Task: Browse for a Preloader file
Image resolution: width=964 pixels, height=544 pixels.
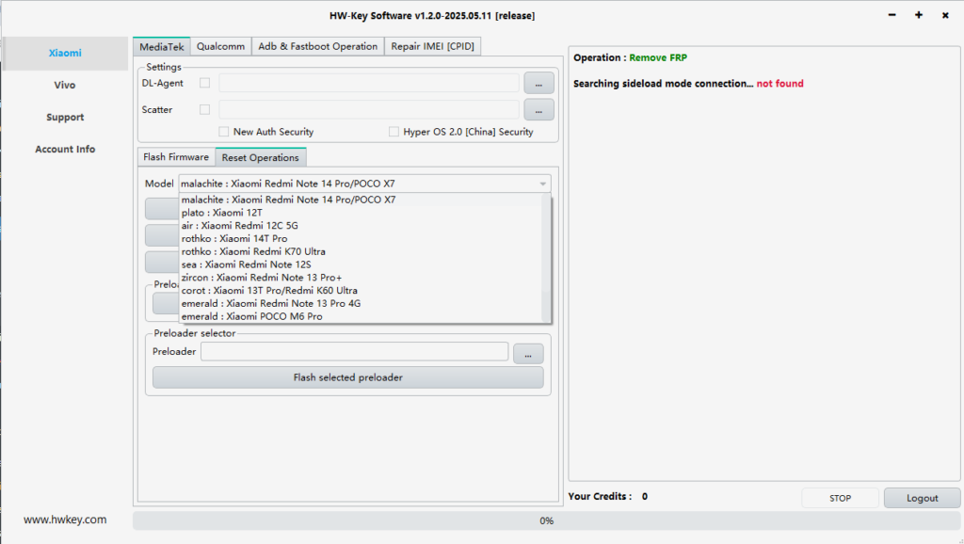Action: tap(528, 352)
